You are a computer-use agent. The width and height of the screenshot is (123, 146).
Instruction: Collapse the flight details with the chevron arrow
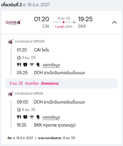(x=115, y=22)
